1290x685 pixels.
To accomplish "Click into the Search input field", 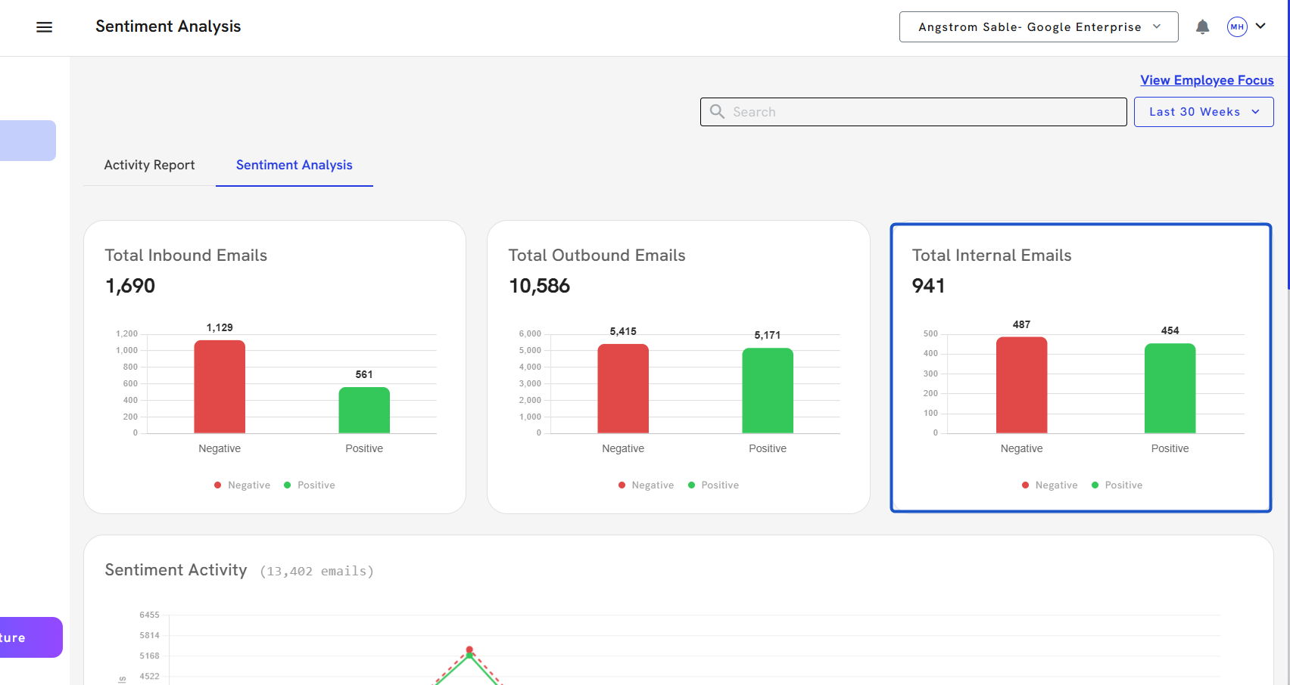I will [x=924, y=112].
